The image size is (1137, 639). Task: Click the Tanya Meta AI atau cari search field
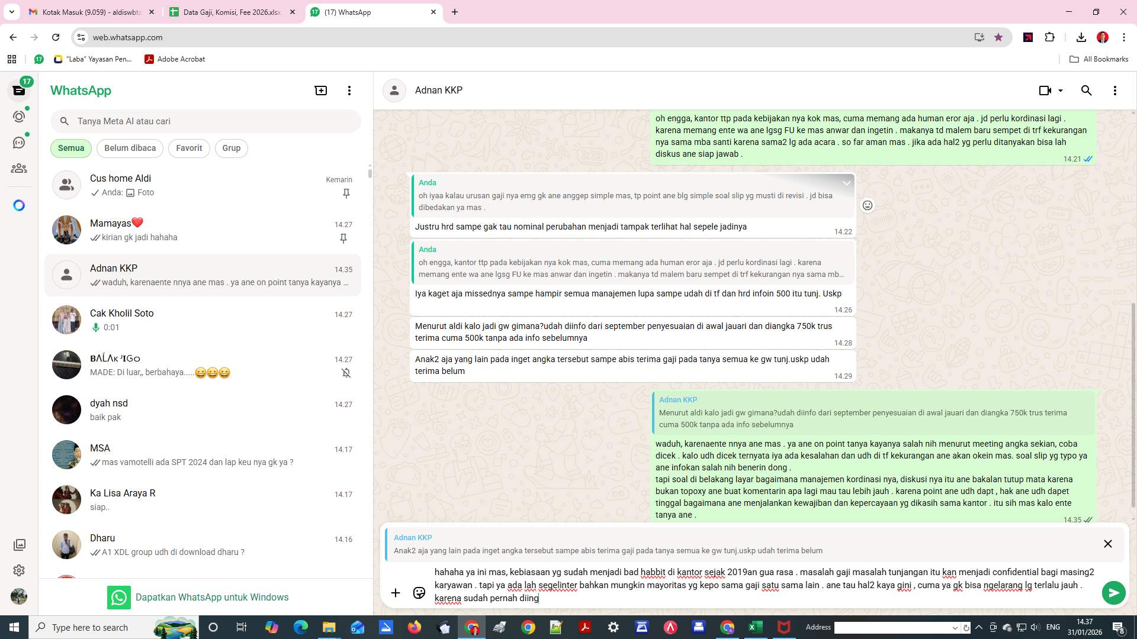click(205, 121)
